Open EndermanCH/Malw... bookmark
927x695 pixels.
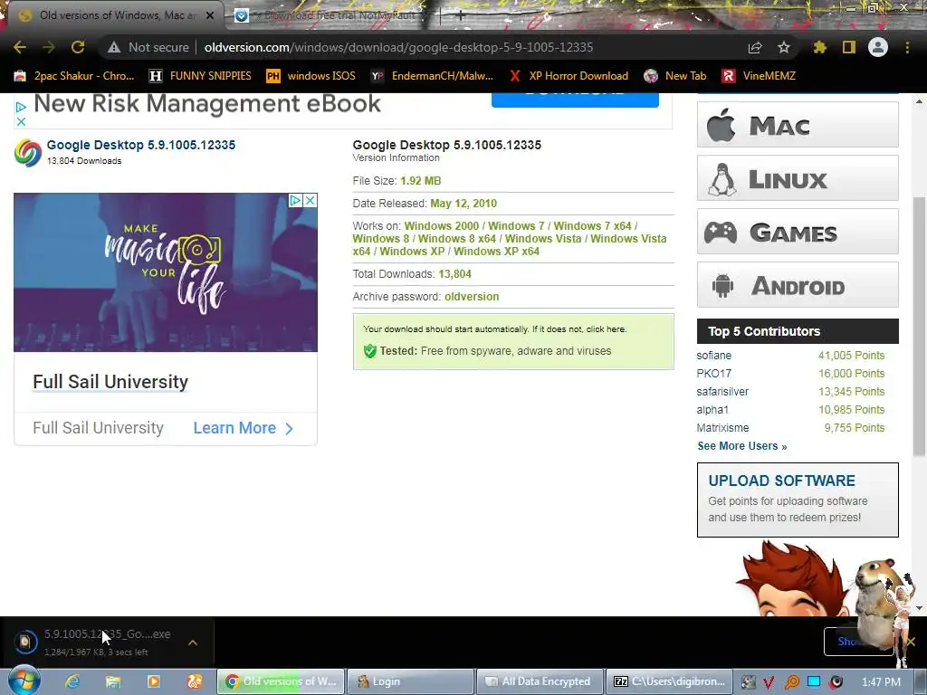(432, 76)
